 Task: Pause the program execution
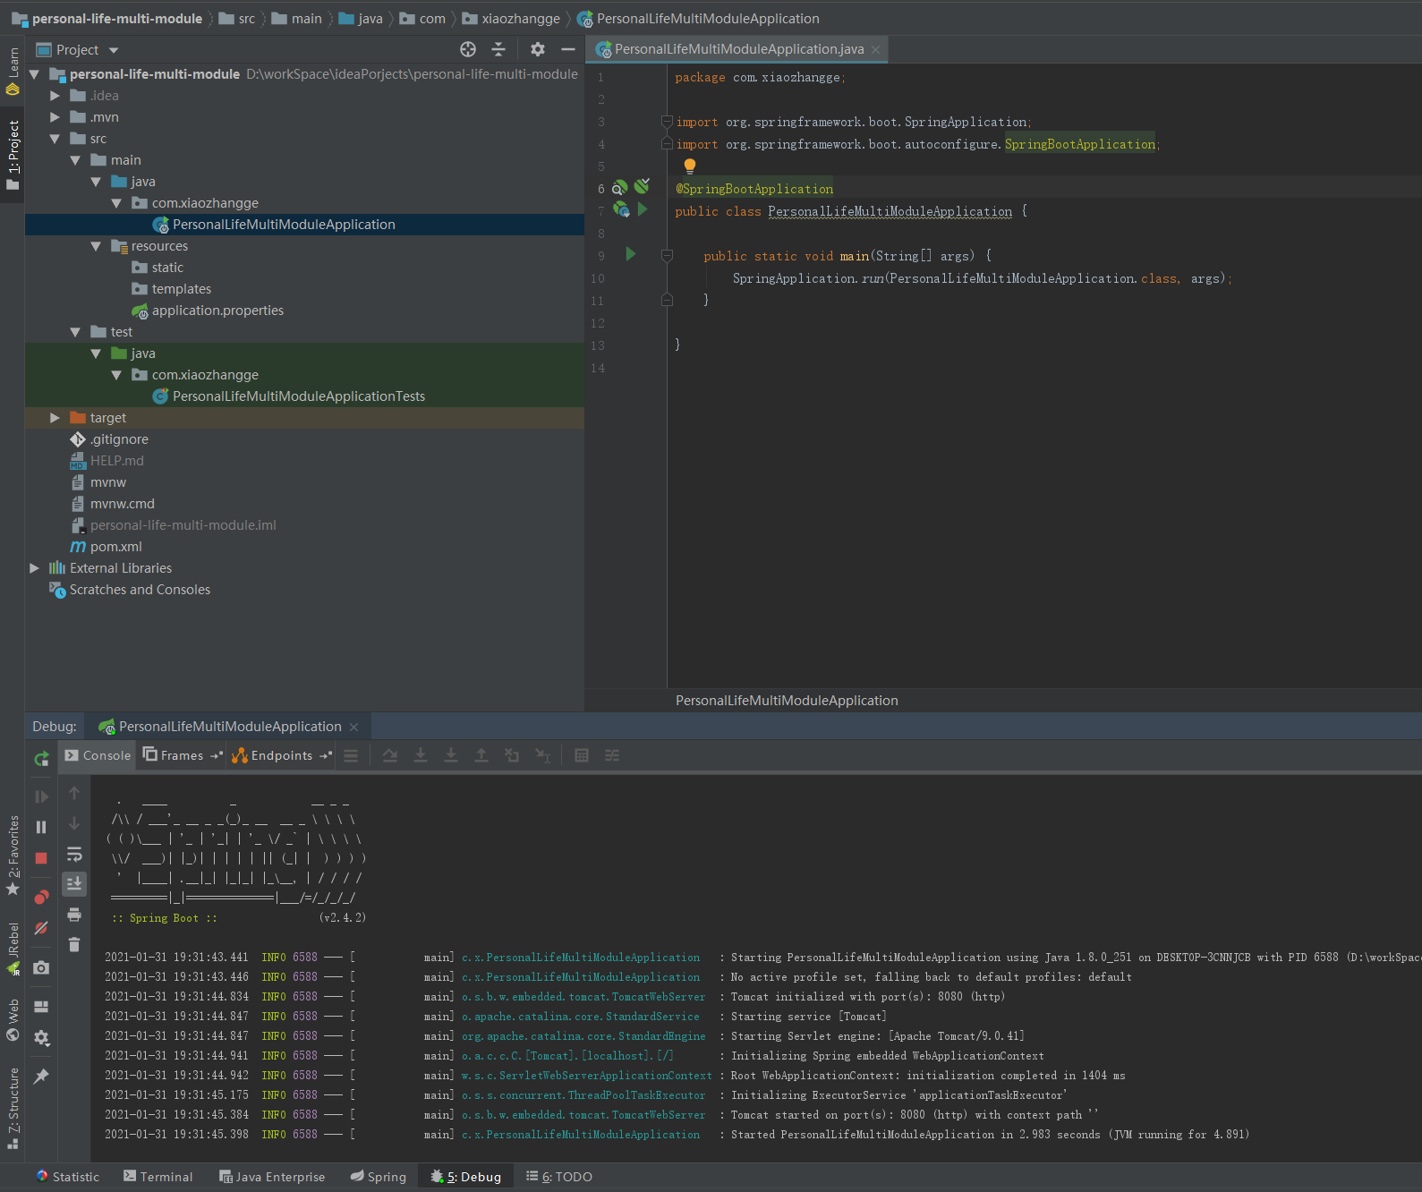pos(41,827)
